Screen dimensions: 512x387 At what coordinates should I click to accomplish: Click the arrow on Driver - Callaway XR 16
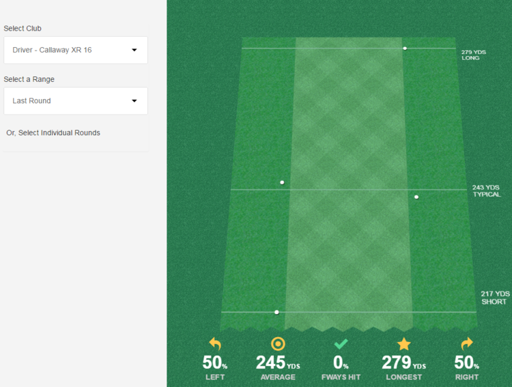point(134,51)
